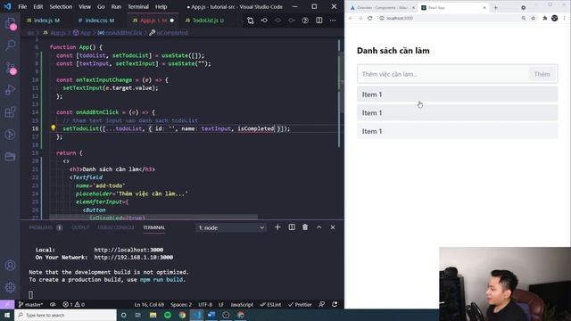Open editor More Actions ellipsis
Image resolution: width=571 pixels, height=321 pixels.
pyautogui.click(x=333, y=21)
